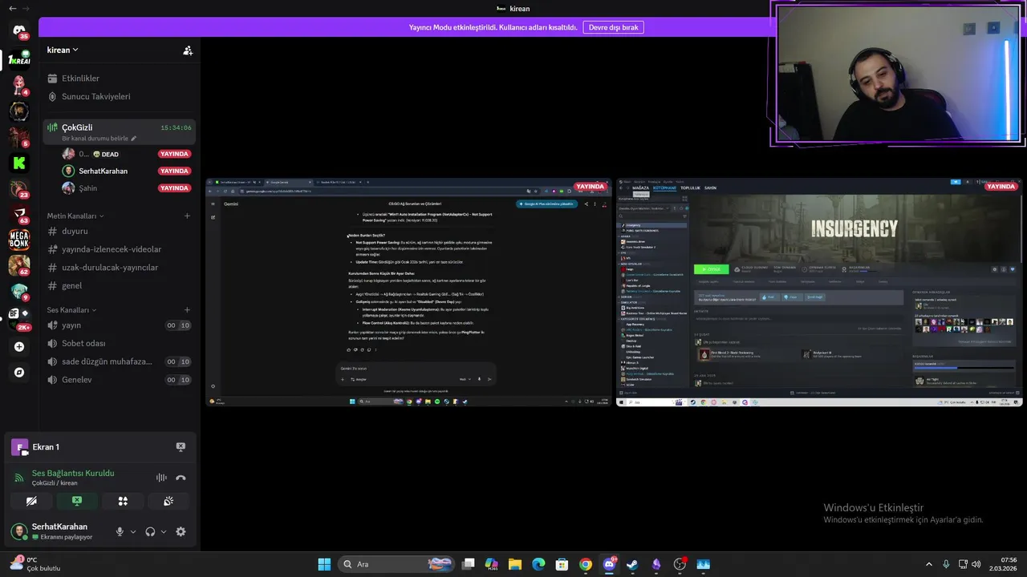Open the soundboard button
The image size is (1027, 577).
168,501
